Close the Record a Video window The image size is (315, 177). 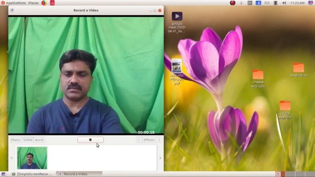(x=160, y=10)
